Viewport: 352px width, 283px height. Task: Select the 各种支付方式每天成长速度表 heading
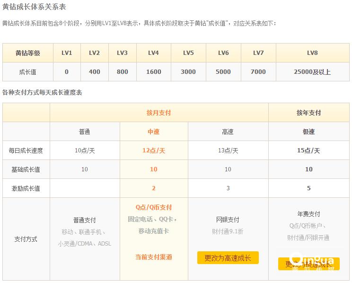coord(42,92)
